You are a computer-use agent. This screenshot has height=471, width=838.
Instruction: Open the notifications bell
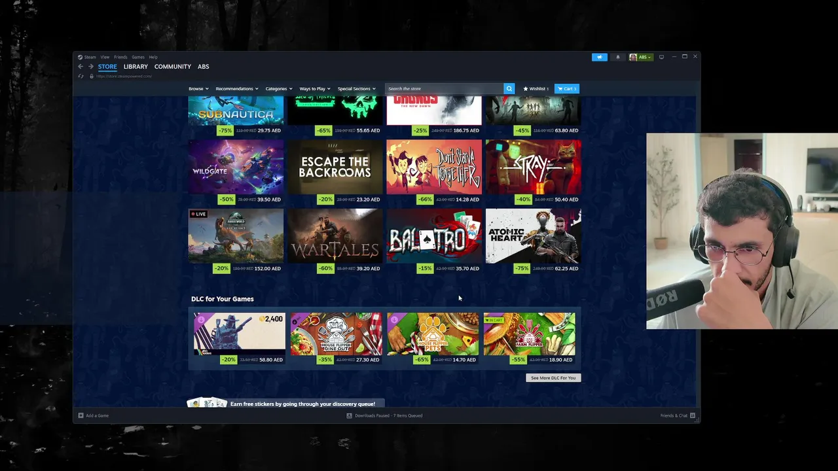[x=617, y=57]
